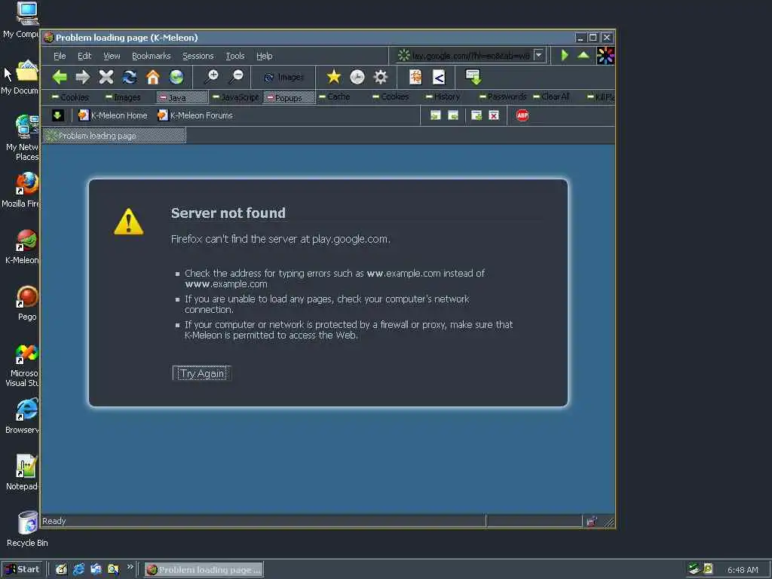Click the orange page-source icon
772x579 pixels.
pyautogui.click(x=416, y=77)
